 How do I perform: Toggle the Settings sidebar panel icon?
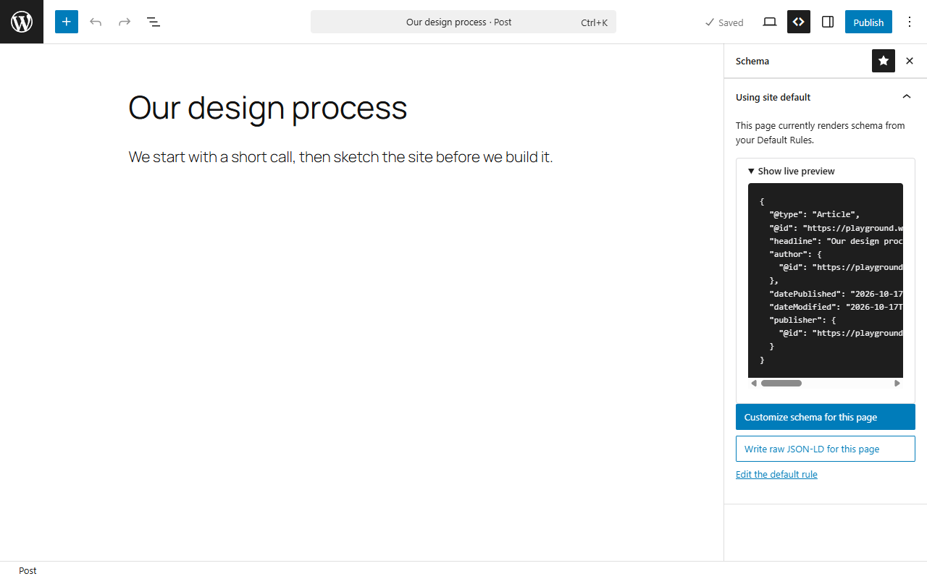coord(828,22)
